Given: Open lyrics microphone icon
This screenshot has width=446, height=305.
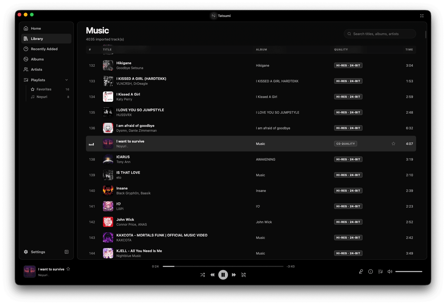Looking at the screenshot, I should tap(361, 272).
